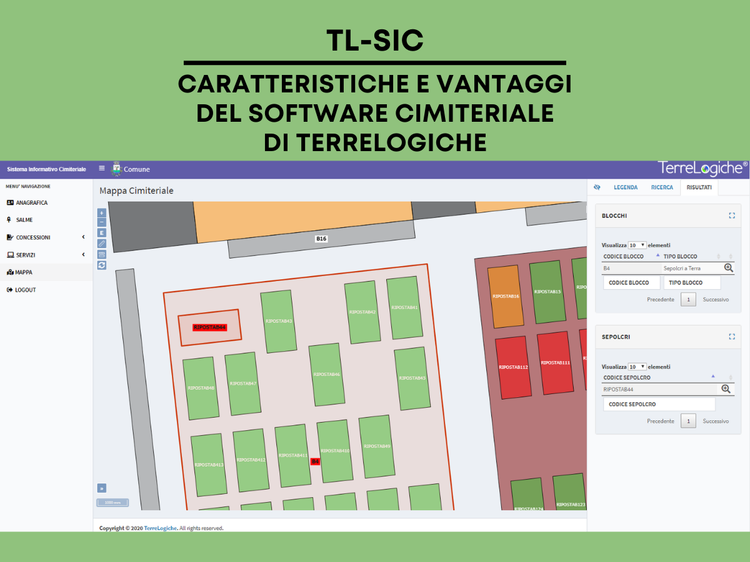Zoom out the map with minus button
This screenshot has width=750, height=562.
(102, 222)
